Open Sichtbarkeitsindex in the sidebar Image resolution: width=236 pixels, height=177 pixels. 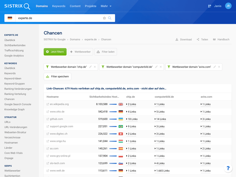(15, 45)
